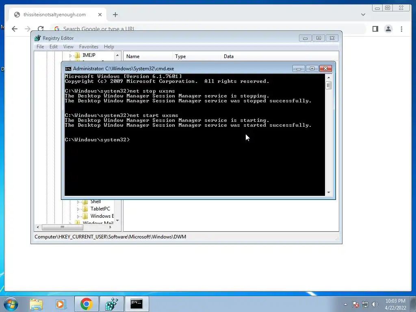Image resolution: width=416 pixels, height=312 pixels.
Task: Open the Windows Start menu
Action: click(11, 304)
